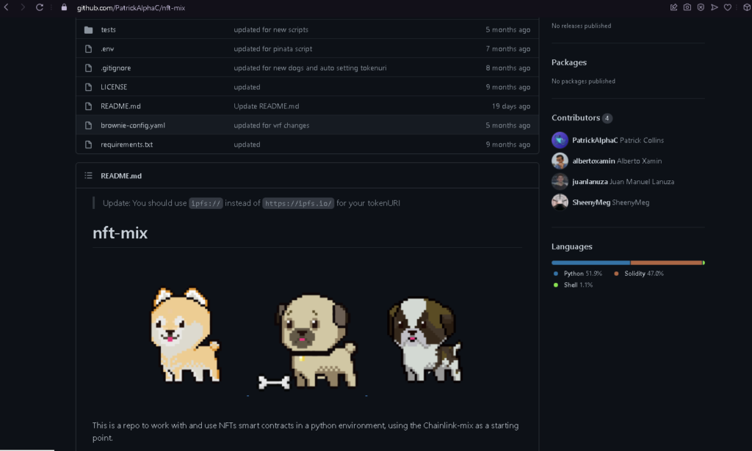Take a snapshot with the camera icon
The height and width of the screenshot is (451, 752).
[x=687, y=7]
